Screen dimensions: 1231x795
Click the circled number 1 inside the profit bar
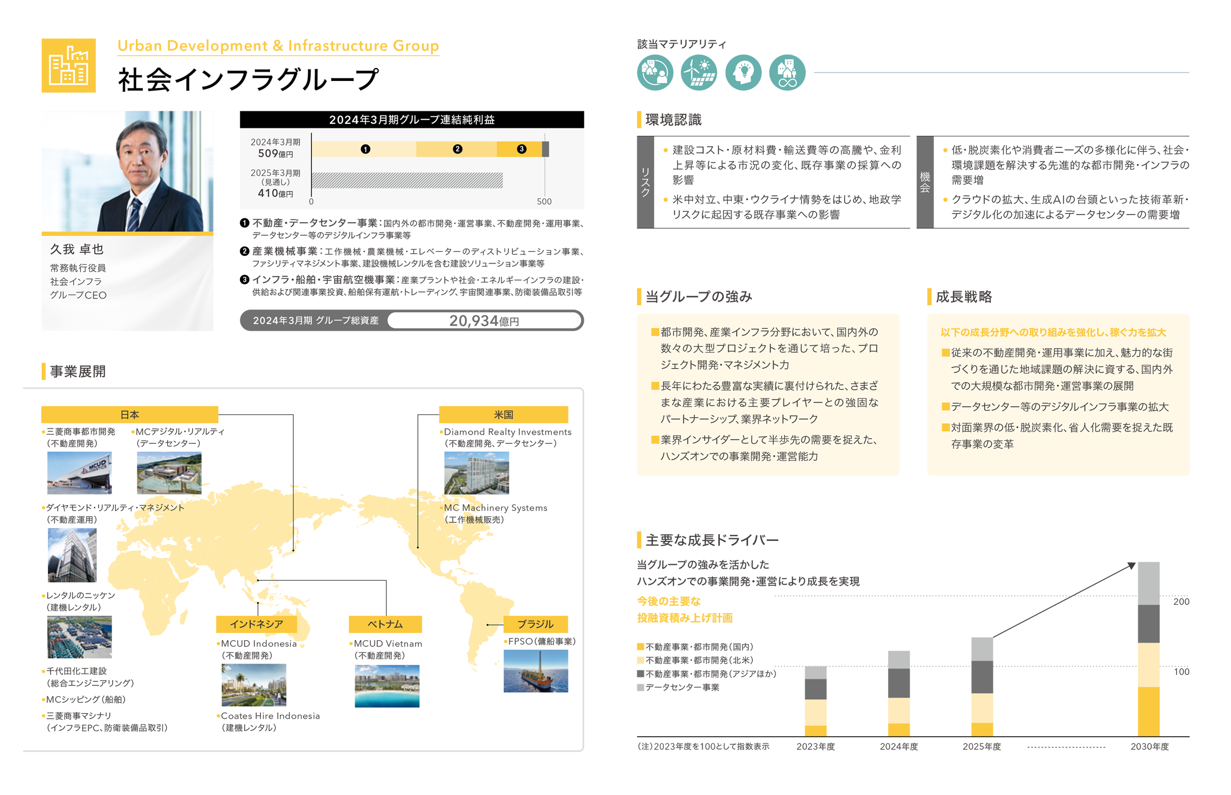365,149
